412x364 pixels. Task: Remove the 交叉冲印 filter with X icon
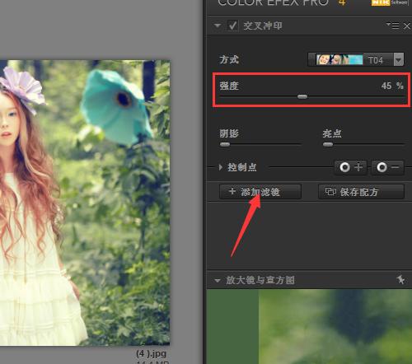coord(407,26)
